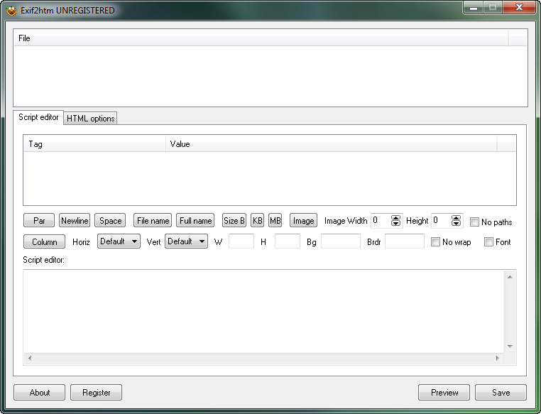The width and height of the screenshot is (541, 414).
Task: Click the Tag column header
Action: (94, 144)
